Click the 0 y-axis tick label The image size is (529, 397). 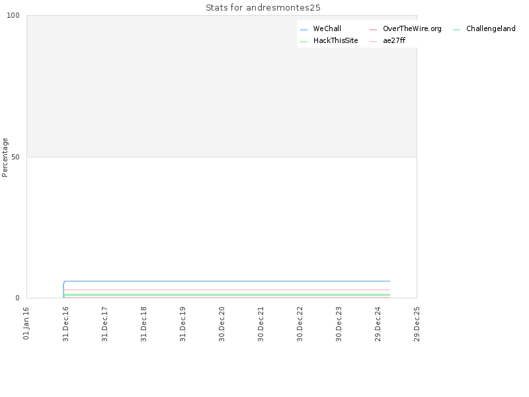point(18,298)
